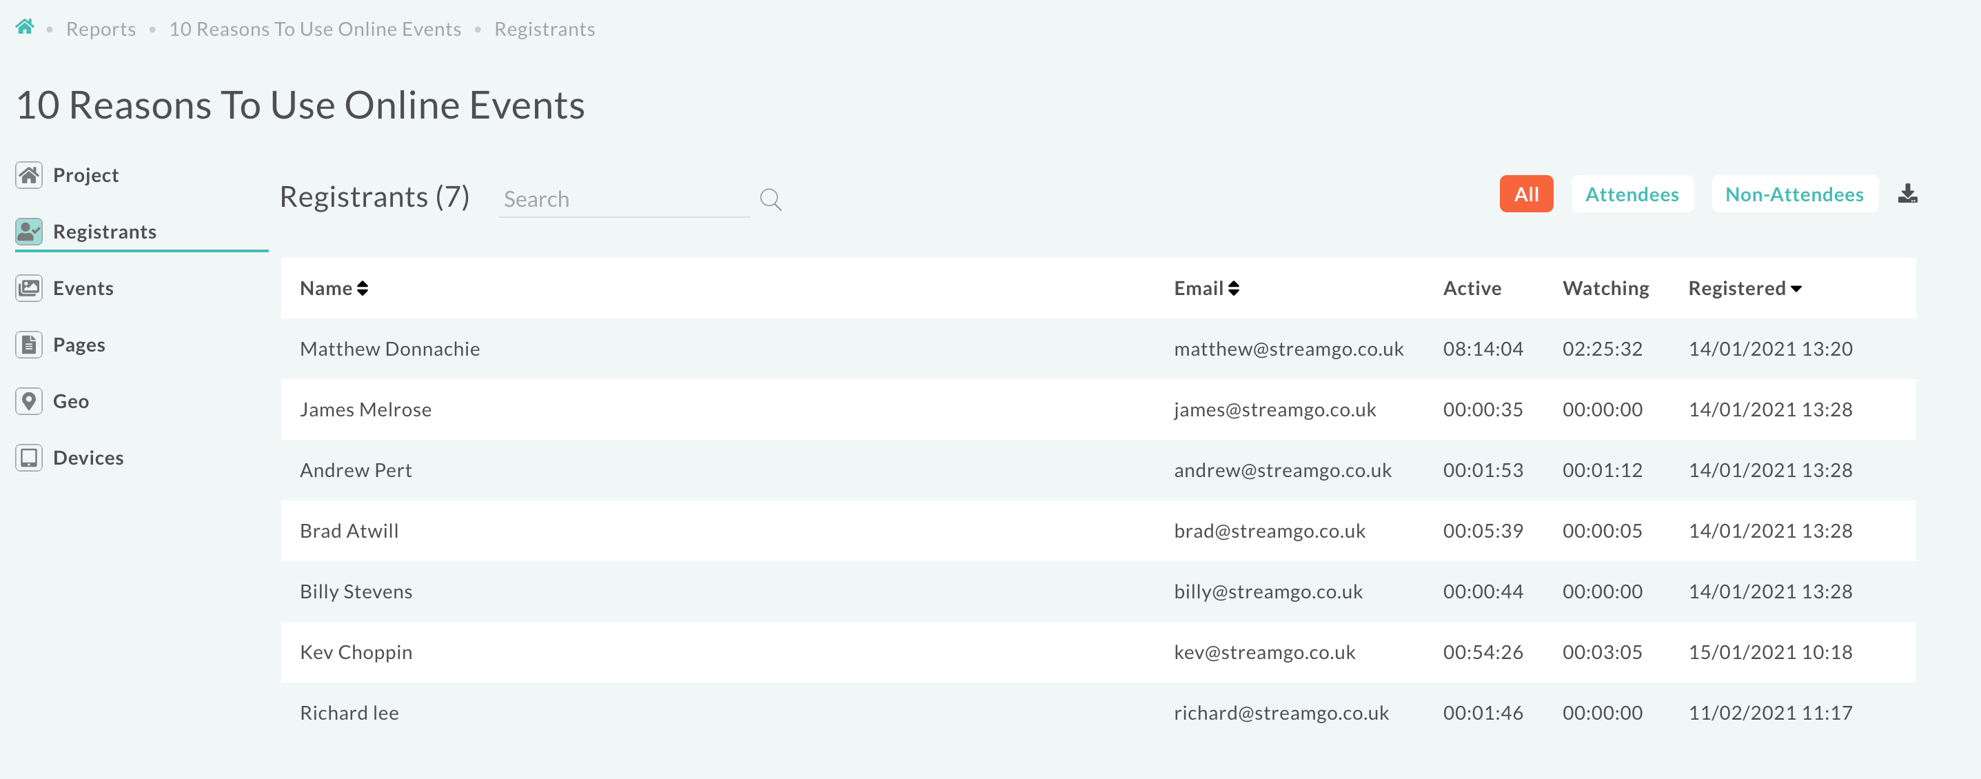Click watching time 02:25:32
Viewport: 1981px width, 779px height.
[1603, 349]
